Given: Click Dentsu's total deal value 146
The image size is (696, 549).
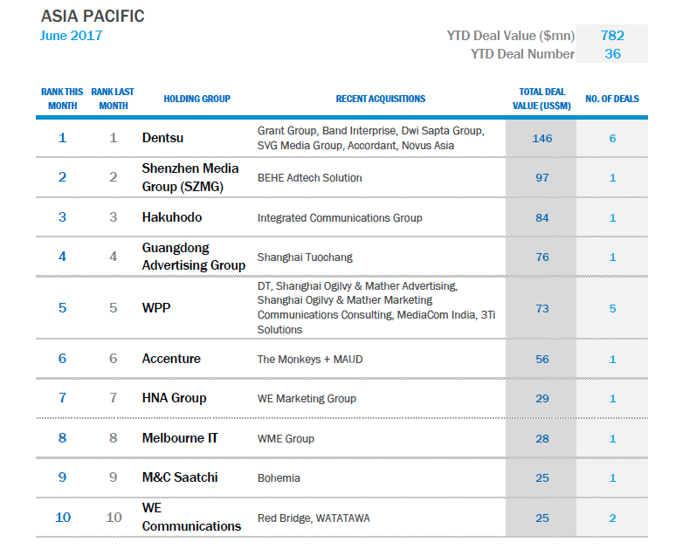Looking at the screenshot, I should click(541, 138).
